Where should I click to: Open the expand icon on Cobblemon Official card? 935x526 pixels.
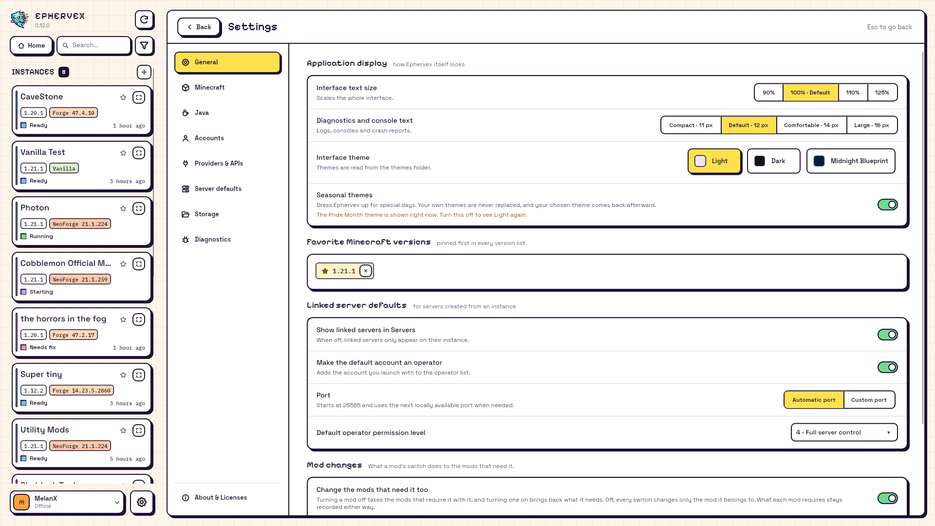[139, 264]
